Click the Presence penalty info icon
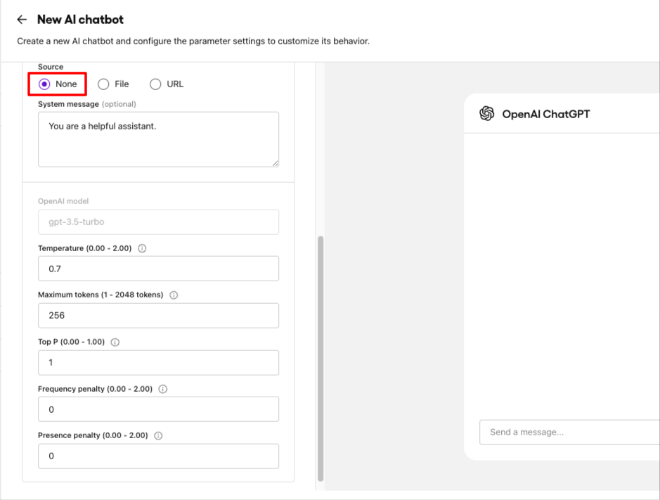660x500 pixels. tap(157, 435)
